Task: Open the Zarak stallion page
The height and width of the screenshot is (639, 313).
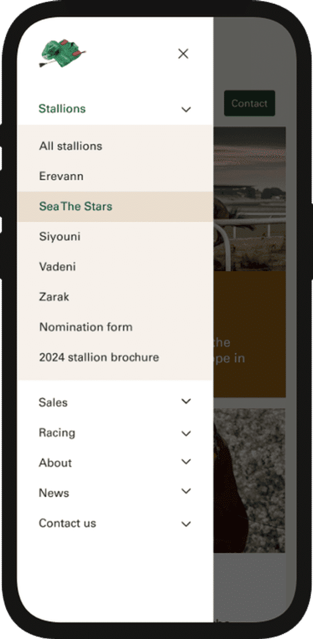Action: pyautogui.click(x=53, y=297)
